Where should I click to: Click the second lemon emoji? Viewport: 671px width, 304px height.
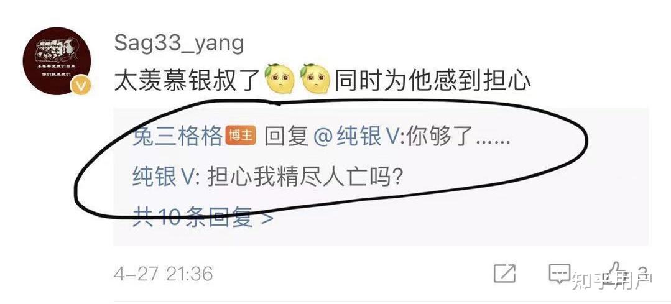pyautogui.click(x=315, y=79)
